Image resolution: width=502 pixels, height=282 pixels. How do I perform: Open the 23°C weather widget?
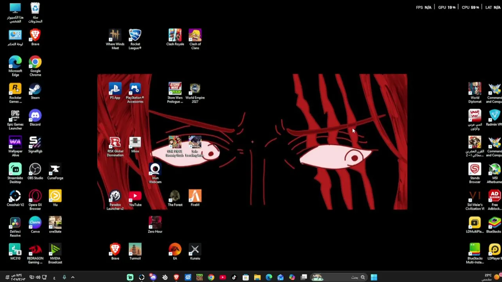pyautogui.click(x=491, y=277)
